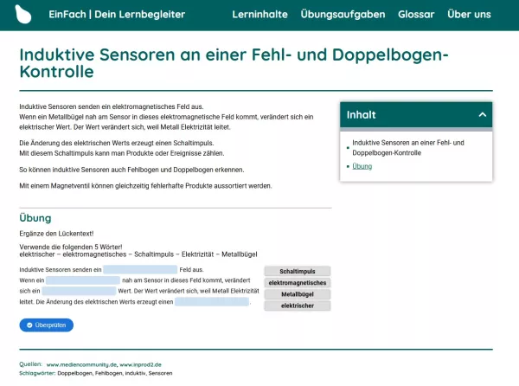
Task: Click the 'Quellen:' label in footer
Action: point(30,364)
